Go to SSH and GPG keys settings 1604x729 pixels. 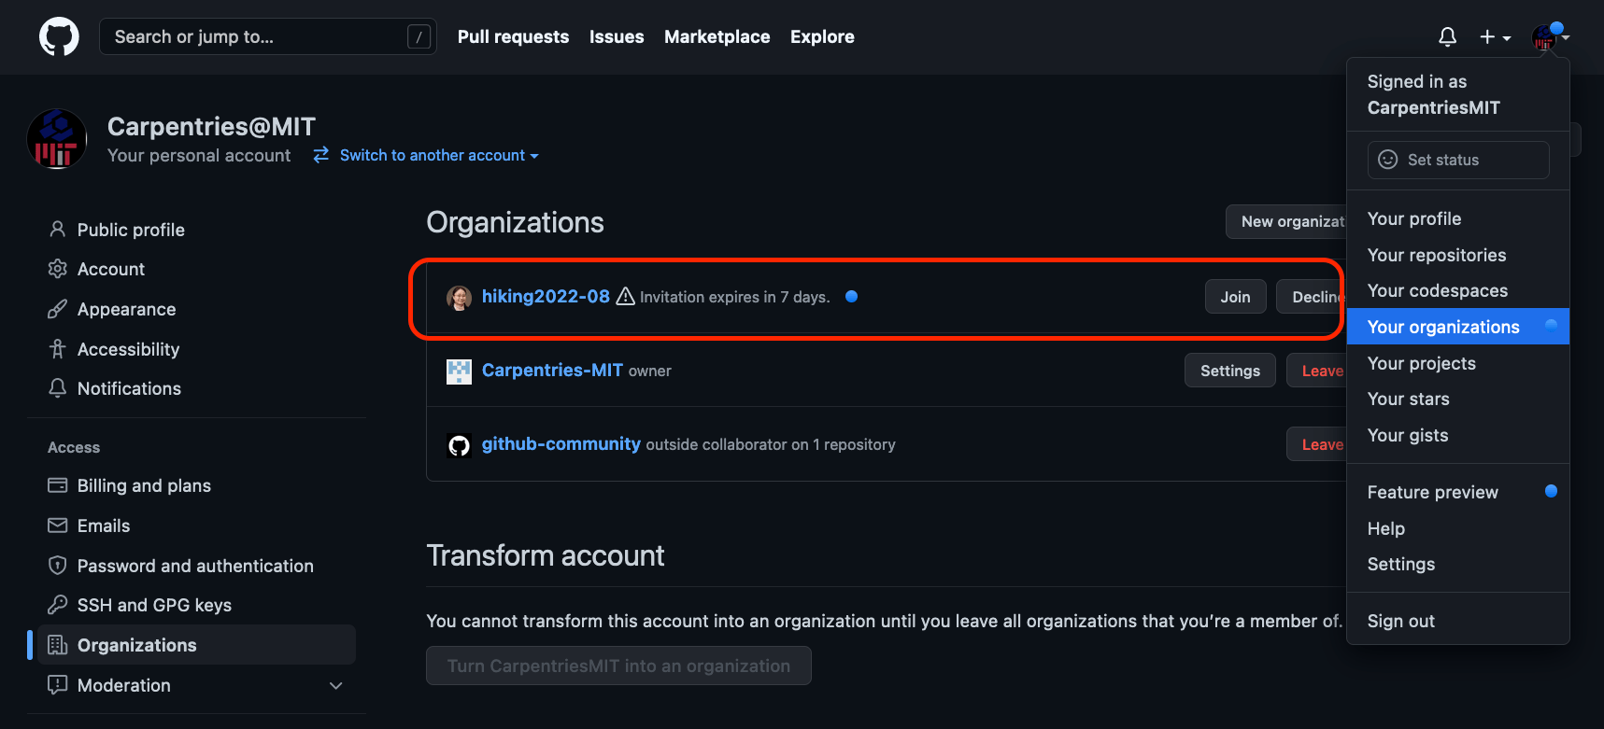point(196,605)
